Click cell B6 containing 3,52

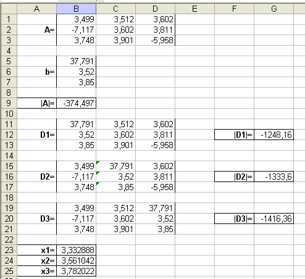76,72
